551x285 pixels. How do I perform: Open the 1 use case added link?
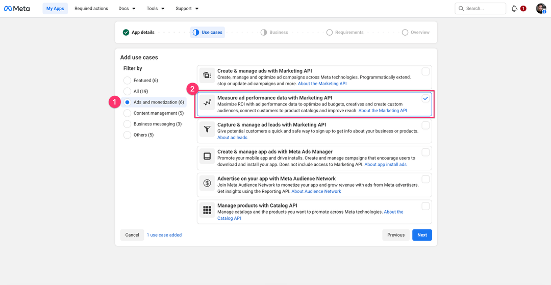pos(164,235)
